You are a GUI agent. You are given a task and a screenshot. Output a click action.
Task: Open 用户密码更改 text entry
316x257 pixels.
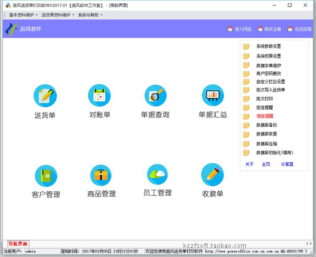click(269, 73)
